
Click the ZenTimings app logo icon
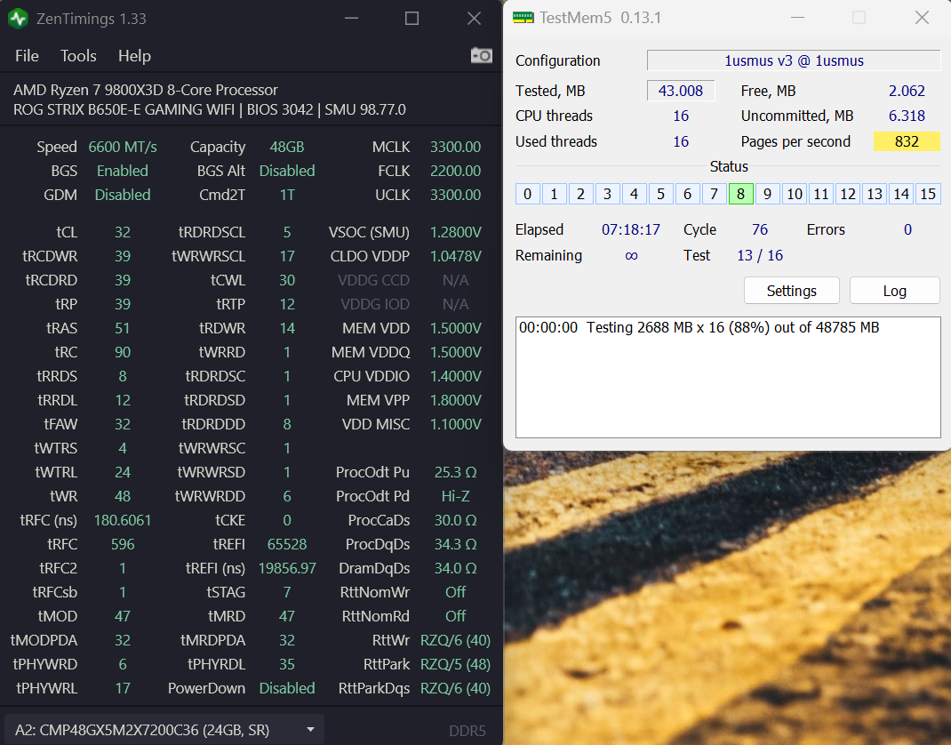(x=18, y=18)
